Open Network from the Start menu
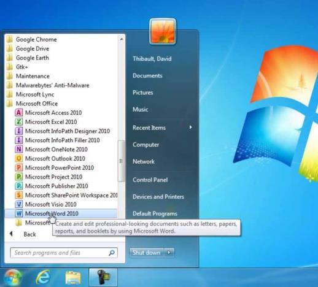The height and width of the screenshot is (287, 318). (144, 161)
